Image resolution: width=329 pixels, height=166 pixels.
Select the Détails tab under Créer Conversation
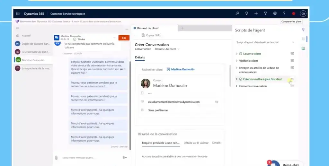pos(140,57)
